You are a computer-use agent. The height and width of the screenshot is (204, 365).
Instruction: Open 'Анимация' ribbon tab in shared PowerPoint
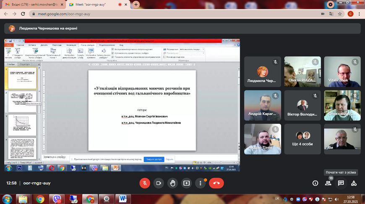71,45
